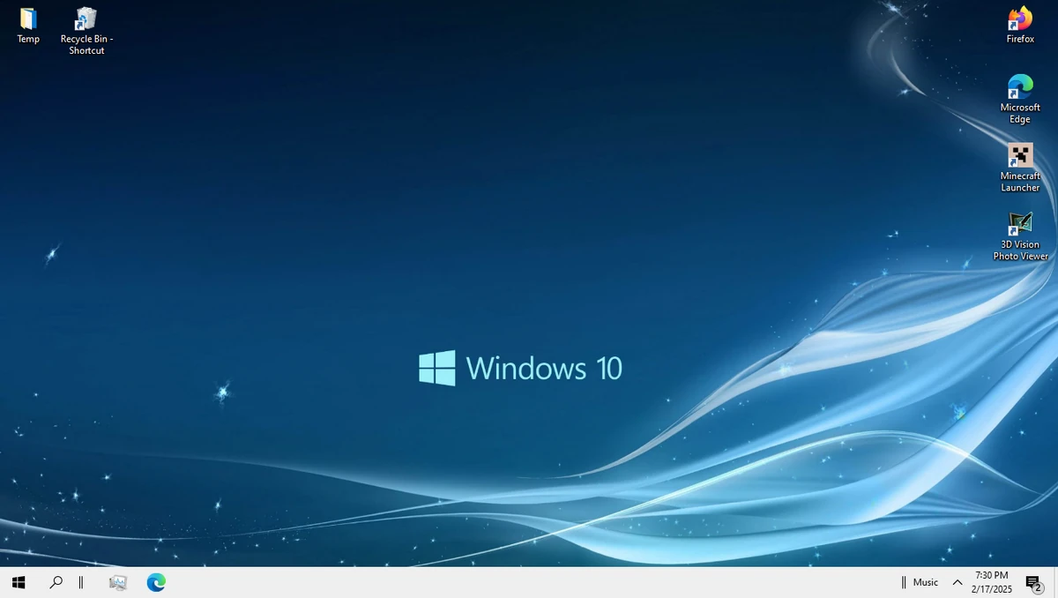Open the Temp folder on the desktop

pyautogui.click(x=26, y=19)
